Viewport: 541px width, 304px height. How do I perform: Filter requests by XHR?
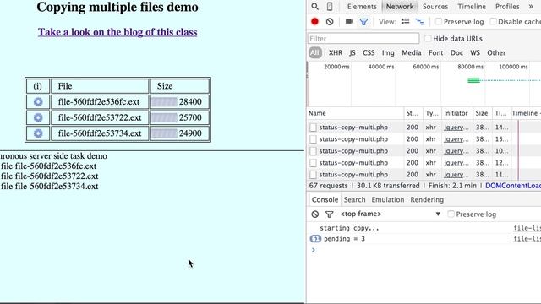[x=336, y=52]
